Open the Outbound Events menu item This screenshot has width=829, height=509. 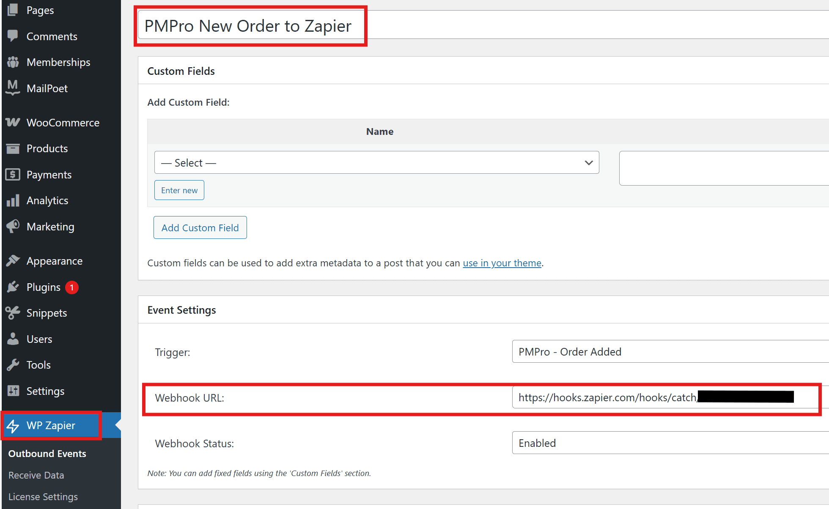pos(47,453)
